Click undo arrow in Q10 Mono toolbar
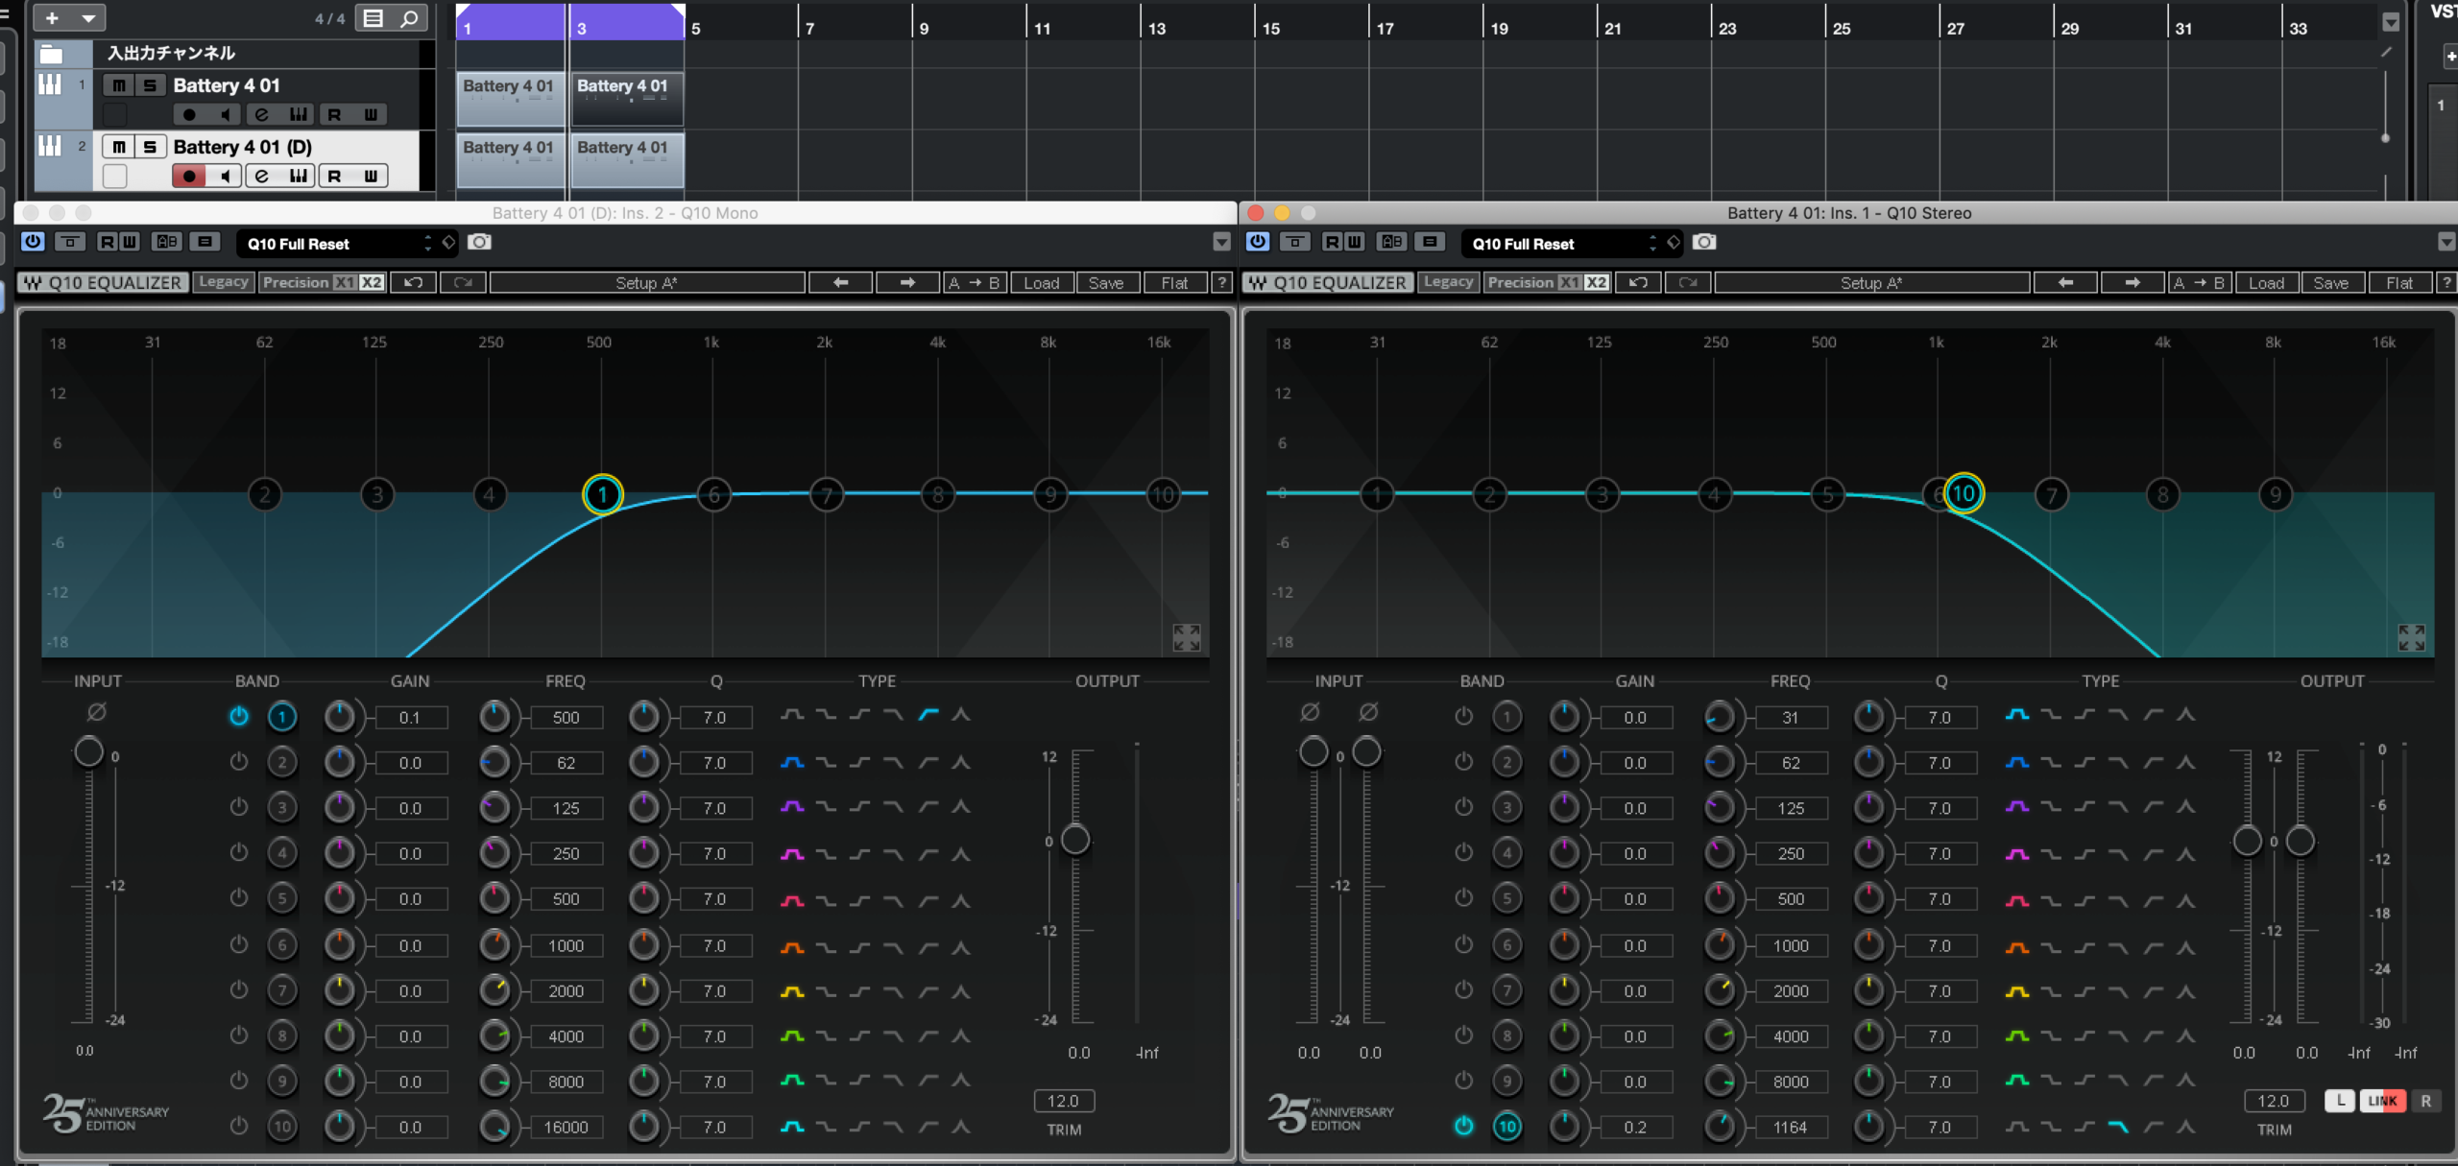Screen dimensions: 2458x1166 414,282
